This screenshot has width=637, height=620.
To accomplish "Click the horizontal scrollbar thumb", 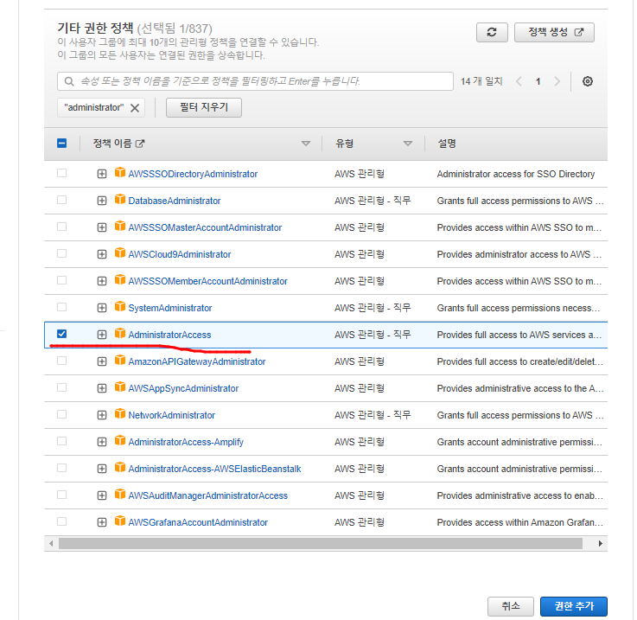I will coord(321,544).
